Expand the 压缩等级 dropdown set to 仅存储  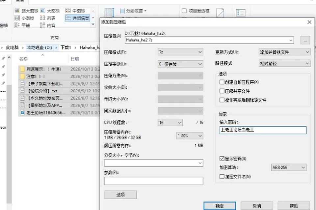coord(180,64)
